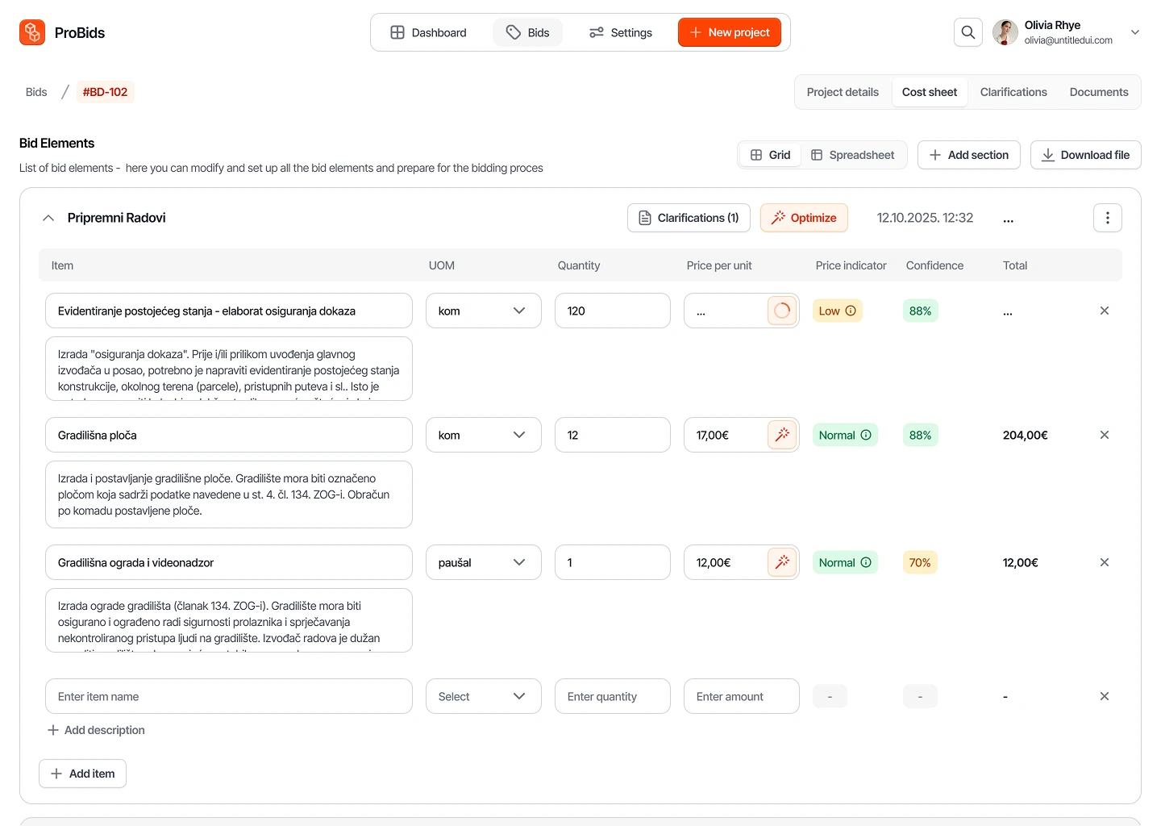Click the Enter item name field
Viewport: 1161px width, 826px height.
click(x=229, y=696)
